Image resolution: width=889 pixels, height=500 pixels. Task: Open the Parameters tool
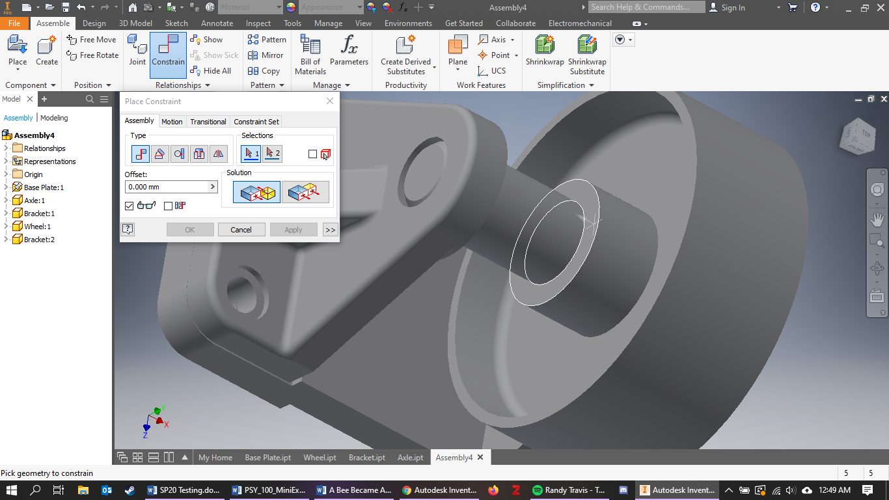(349, 51)
